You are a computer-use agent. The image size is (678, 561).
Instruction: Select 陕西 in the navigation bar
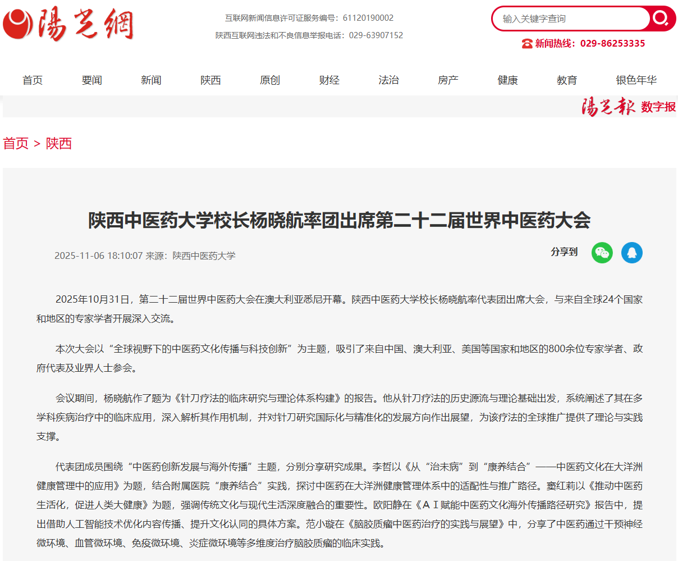point(210,80)
